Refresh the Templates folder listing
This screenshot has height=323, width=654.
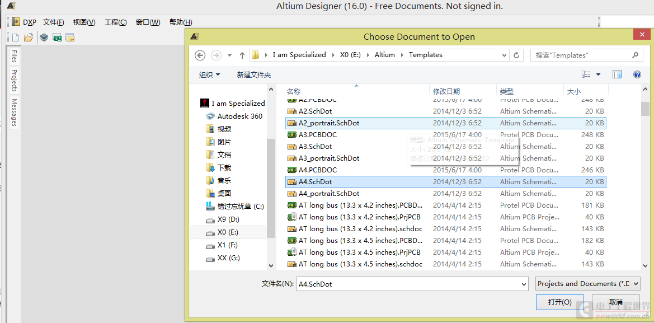click(516, 55)
